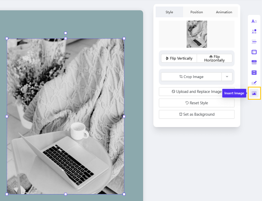This screenshot has height=201, width=262.
Task: Set the image as background
Action: 196,114
